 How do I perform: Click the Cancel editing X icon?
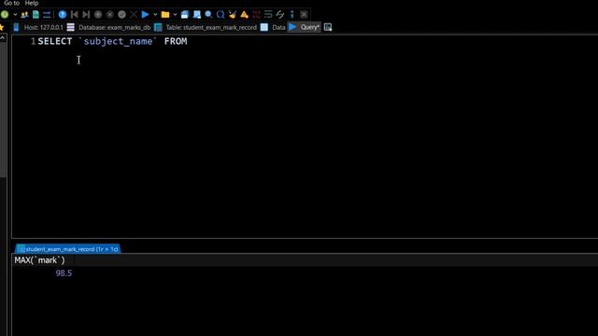click(x=134, y=15)
